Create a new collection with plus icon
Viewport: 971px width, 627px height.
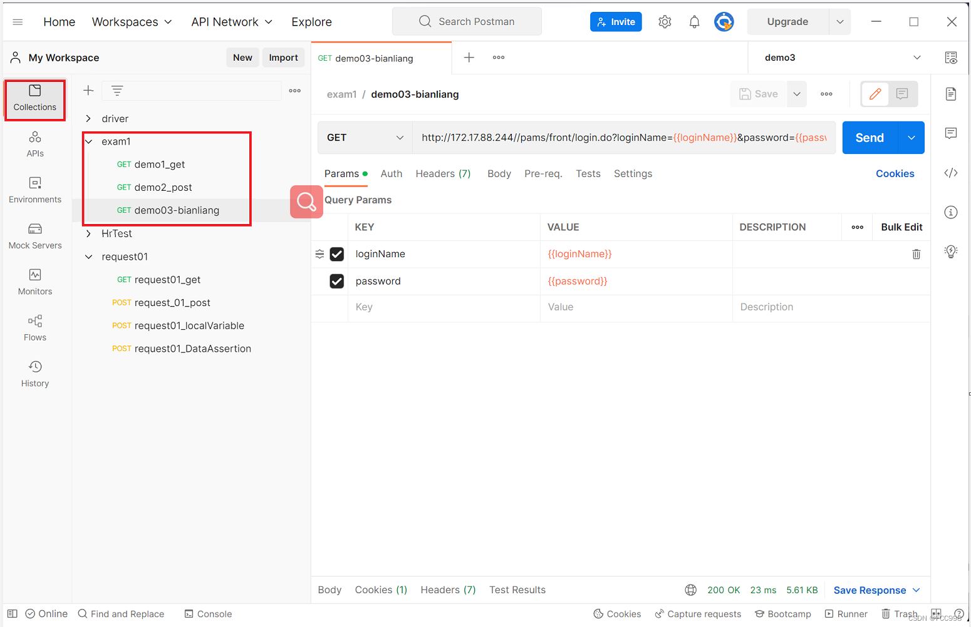[88, 91]
